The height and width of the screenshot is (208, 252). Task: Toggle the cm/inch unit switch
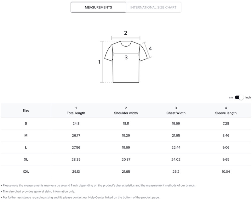tap(239, 97)
